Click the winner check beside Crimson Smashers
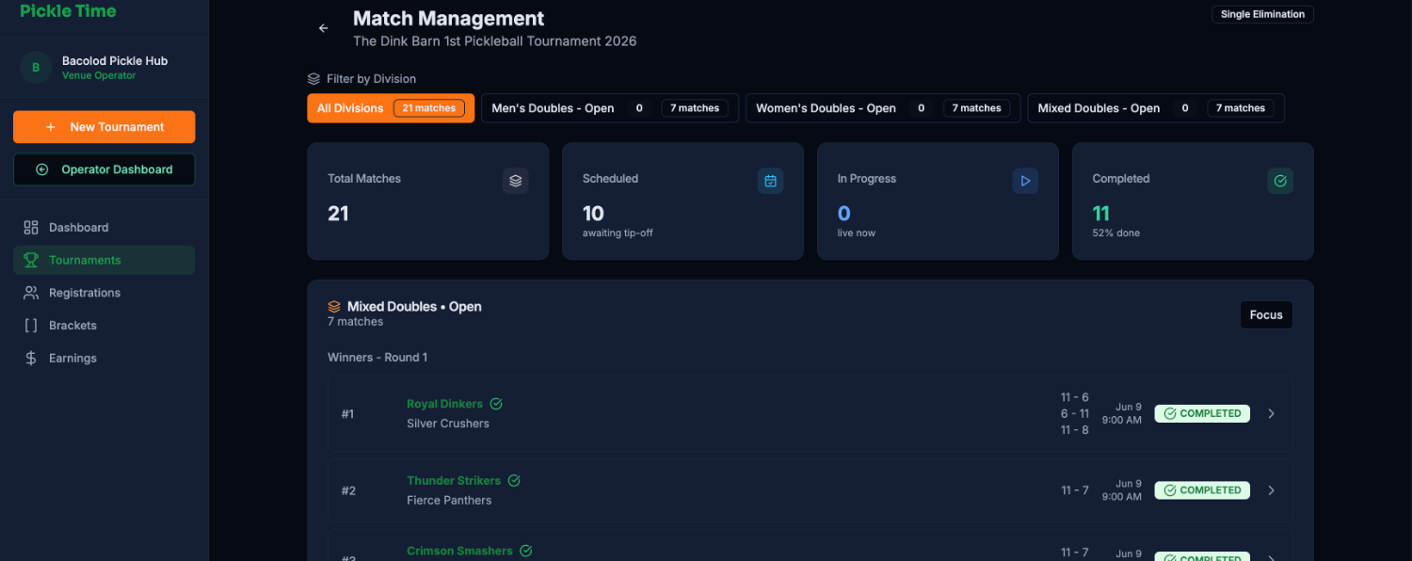Image resolution: width=1412 pixels, height=561 pixels. 526,551
